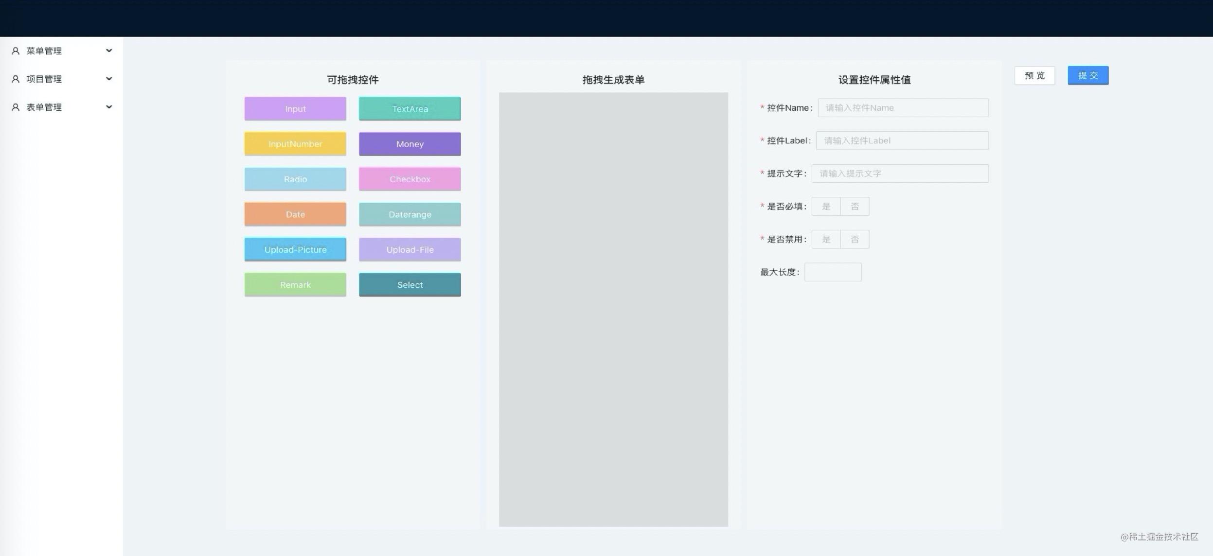Select the Remark control block

point(295,285)
